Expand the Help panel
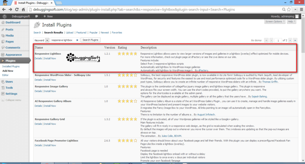 click(x=292, y=22)
